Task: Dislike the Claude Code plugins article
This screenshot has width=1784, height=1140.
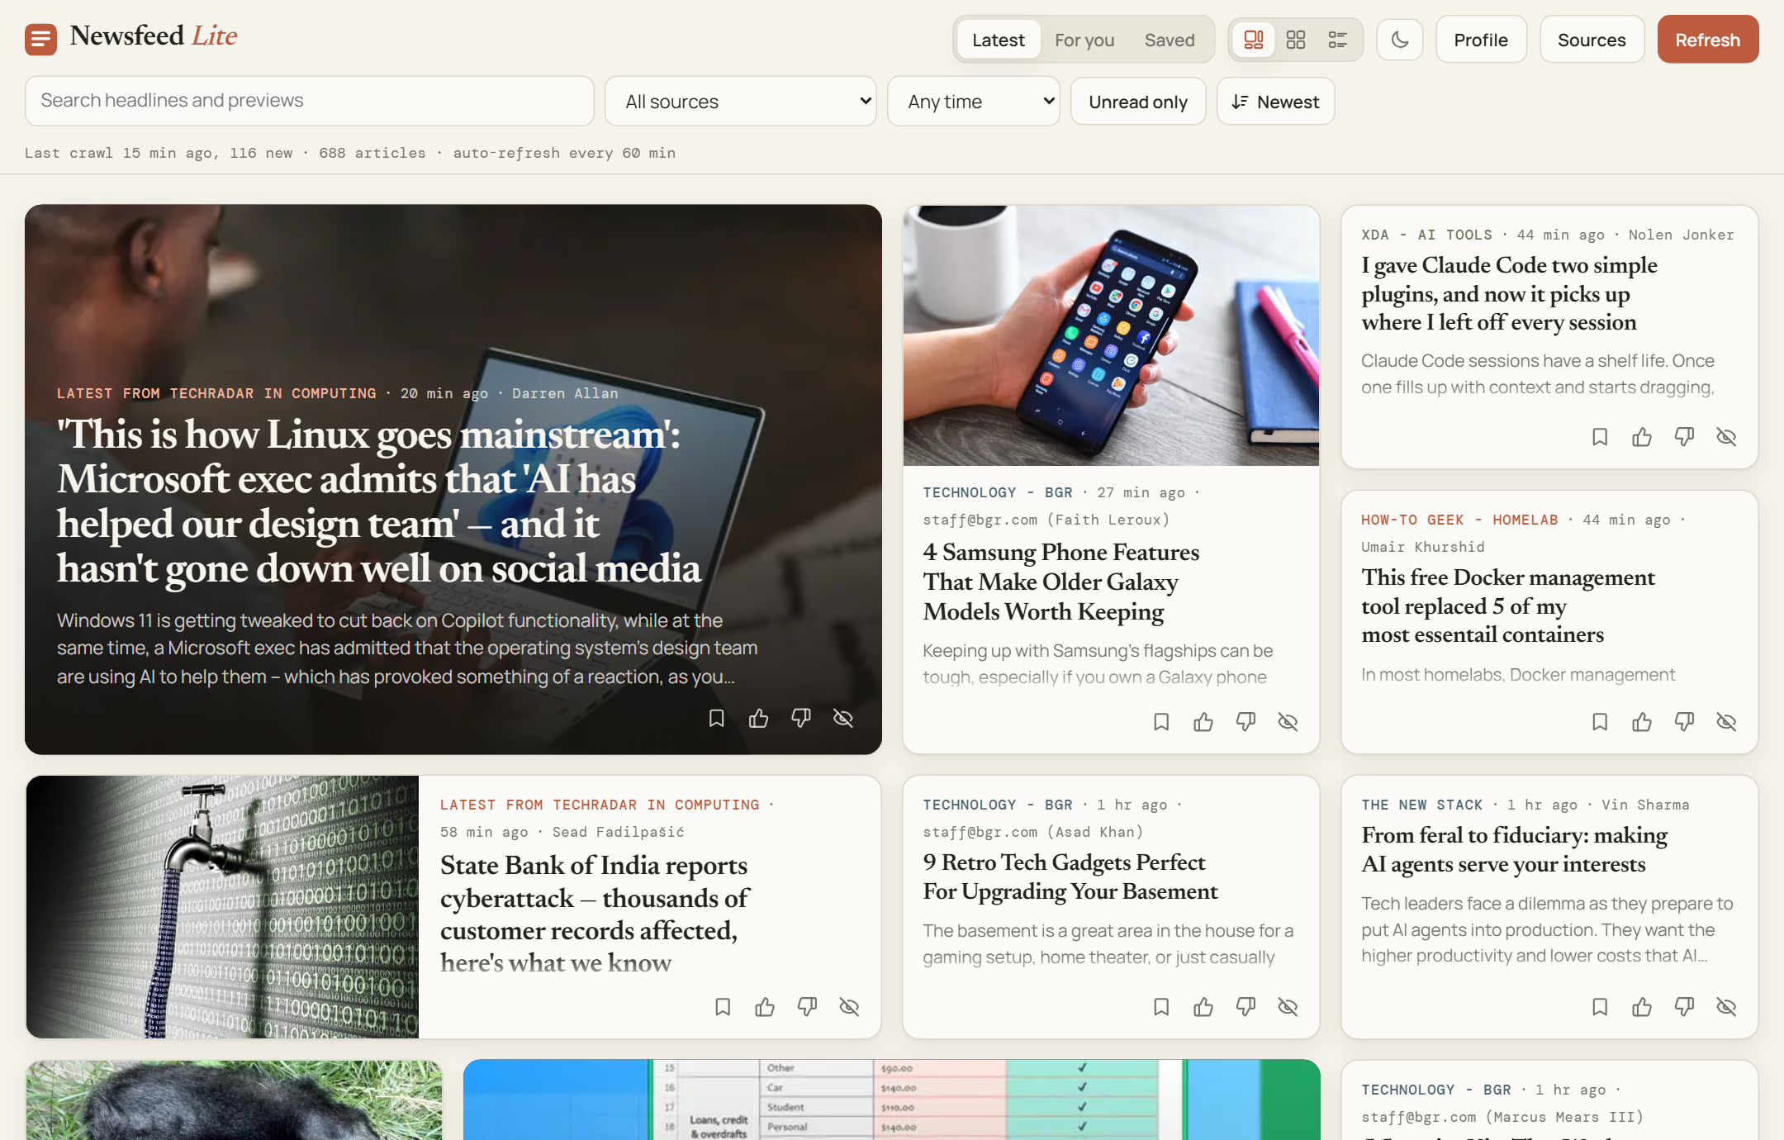Action: point(1684,437)
